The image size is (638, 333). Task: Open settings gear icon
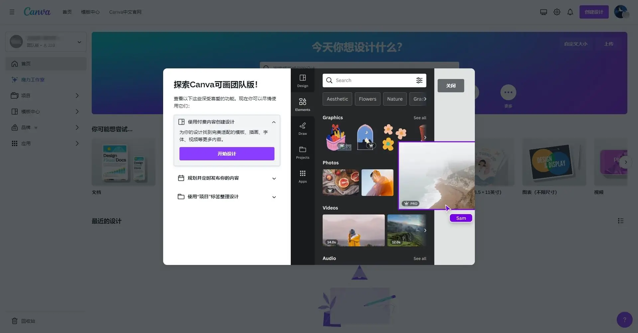557,12
